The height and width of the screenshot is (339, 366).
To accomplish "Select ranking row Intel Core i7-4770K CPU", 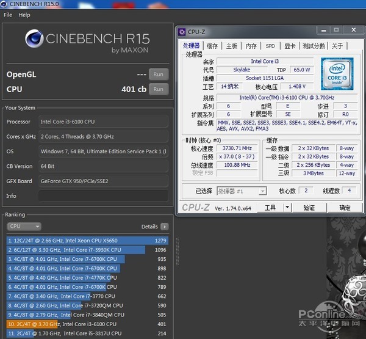I will 87,278.
